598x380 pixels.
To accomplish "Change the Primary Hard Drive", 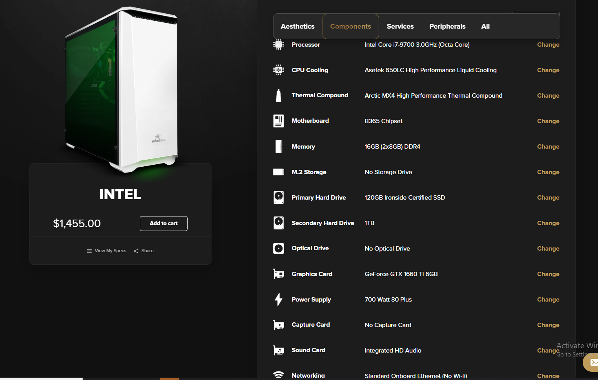I will tap(548, 198).
